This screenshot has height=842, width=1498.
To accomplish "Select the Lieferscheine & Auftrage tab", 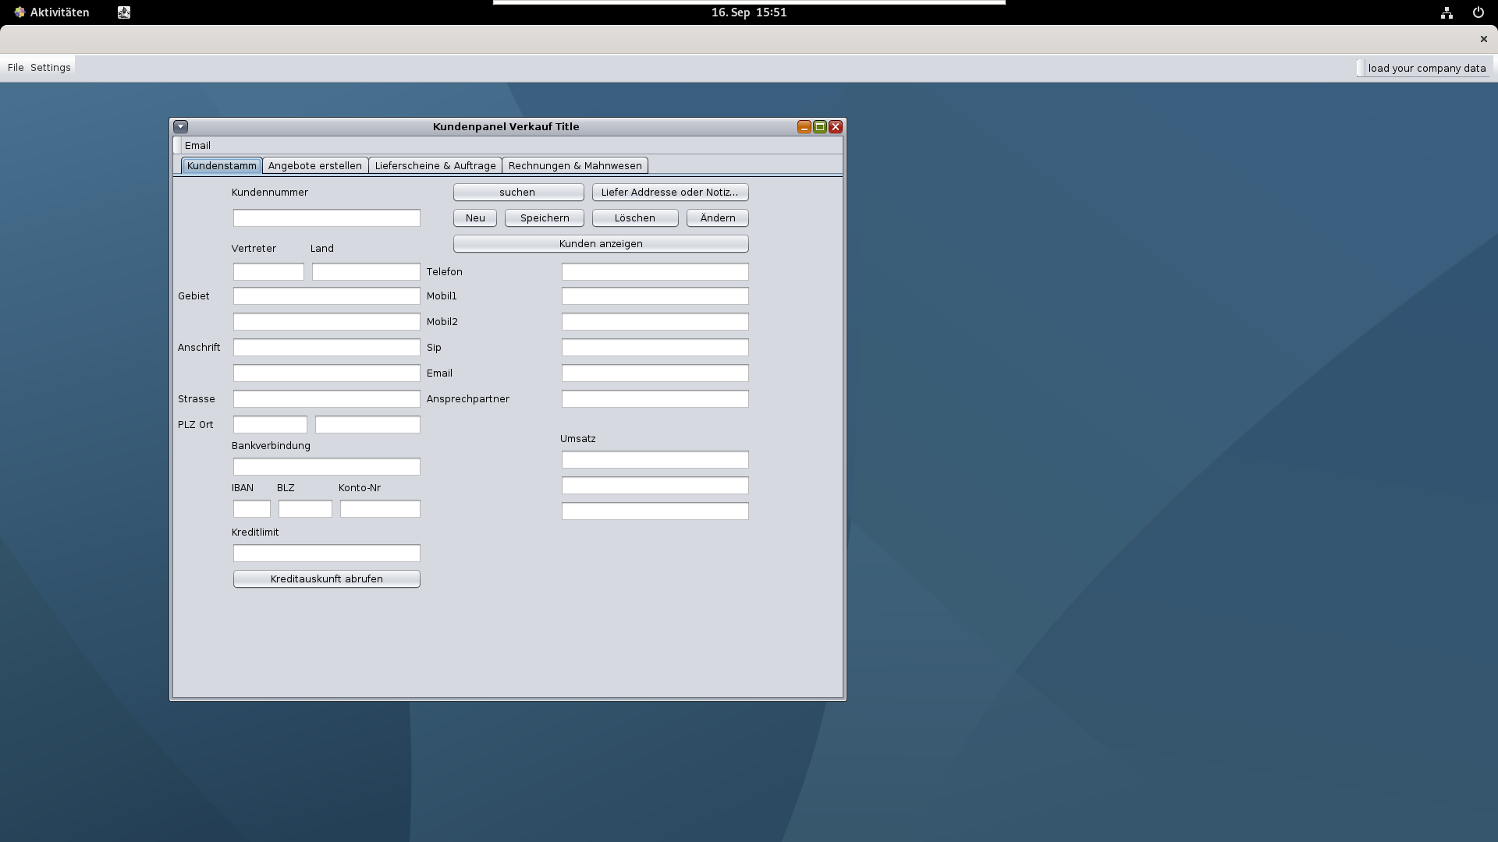I will coord(435,165).
